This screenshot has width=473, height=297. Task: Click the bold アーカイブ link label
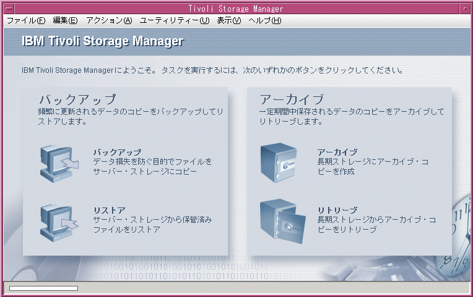click(337, 153)
